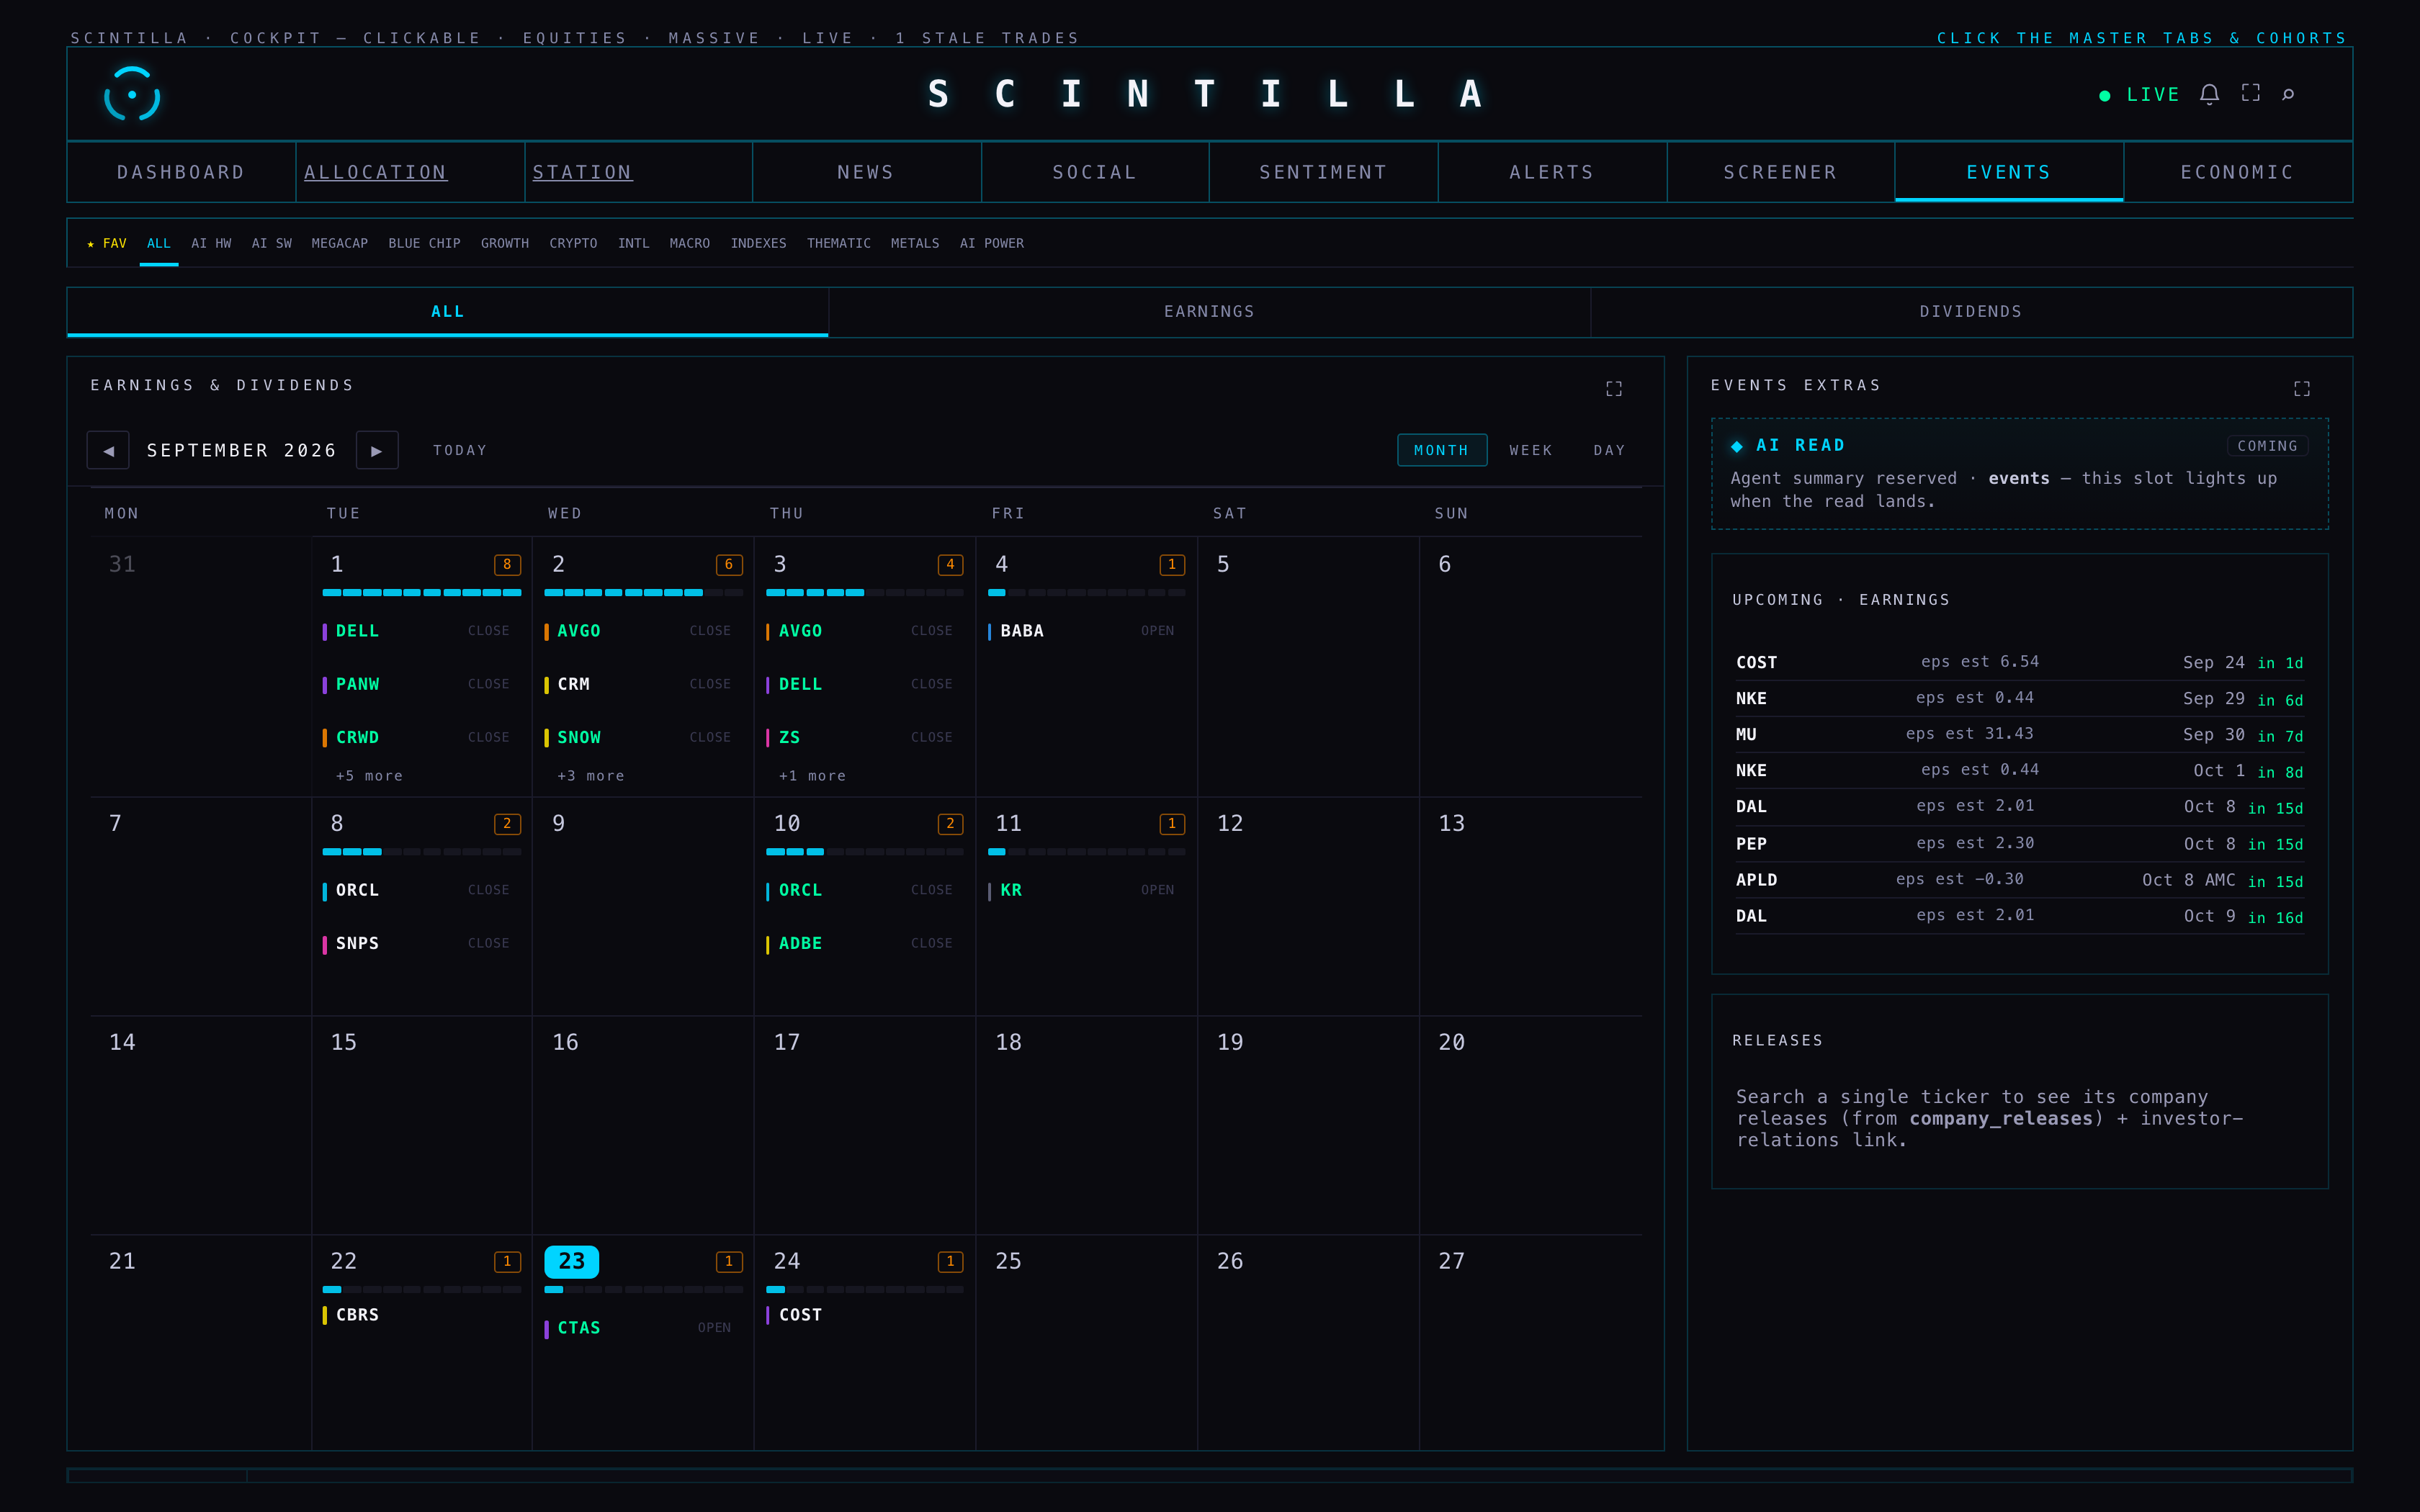Select the FAV star cohort

point(107,243)
